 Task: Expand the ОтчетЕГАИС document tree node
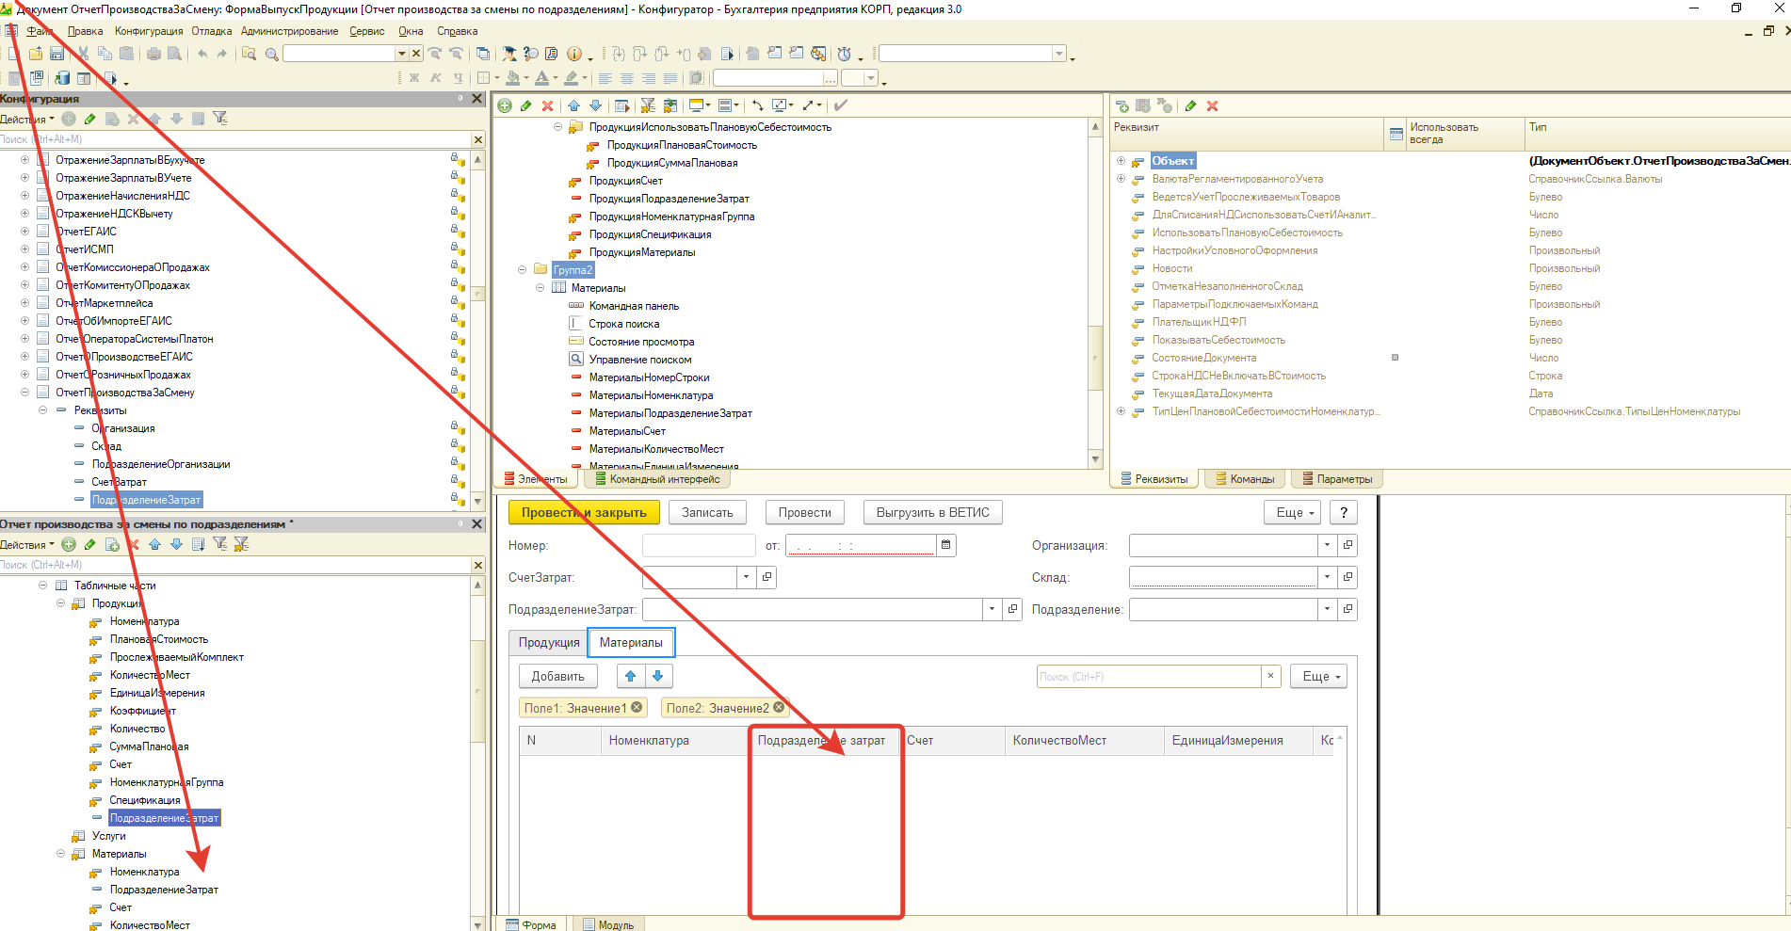click(x=24, y=232)
